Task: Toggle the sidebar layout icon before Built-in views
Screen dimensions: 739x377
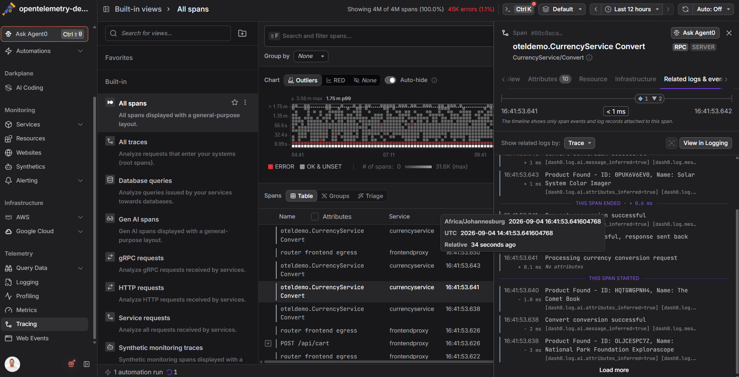Action: click(x=106, y=9)
